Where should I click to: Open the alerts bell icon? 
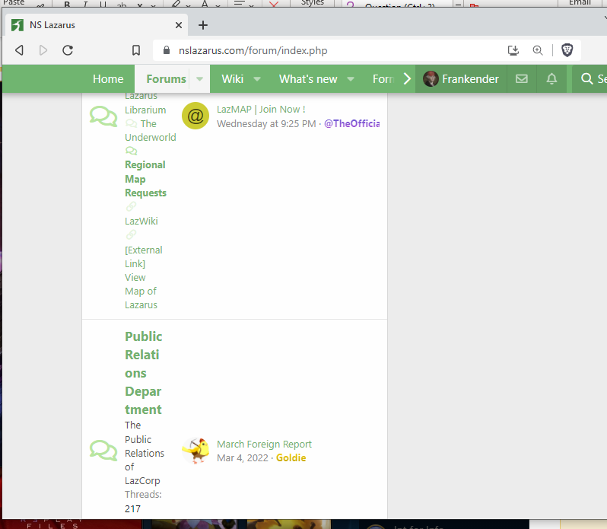[x=551, y=79]
